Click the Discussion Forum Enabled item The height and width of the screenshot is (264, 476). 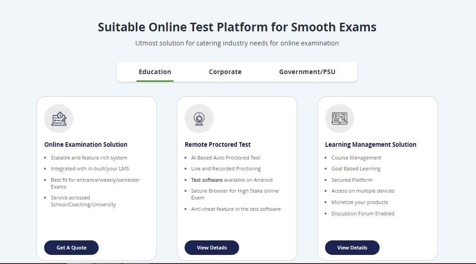363,214
